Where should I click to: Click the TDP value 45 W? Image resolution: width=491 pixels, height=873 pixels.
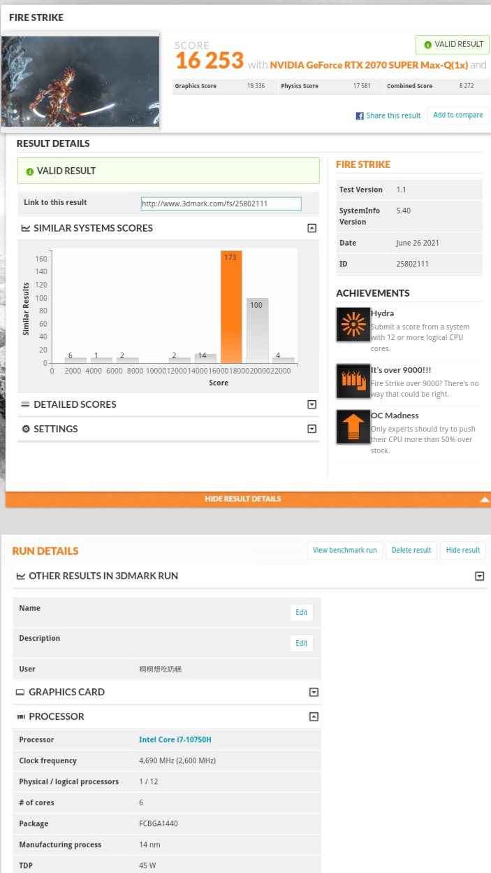pos(147,866)
